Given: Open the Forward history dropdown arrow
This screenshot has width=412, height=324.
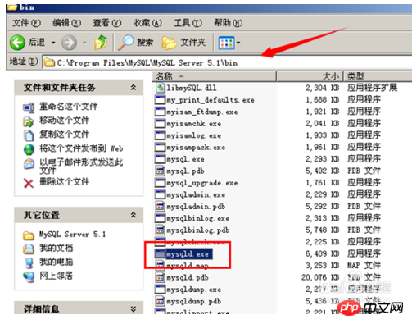Looking at the screenshot, I should tap(84, 43).
